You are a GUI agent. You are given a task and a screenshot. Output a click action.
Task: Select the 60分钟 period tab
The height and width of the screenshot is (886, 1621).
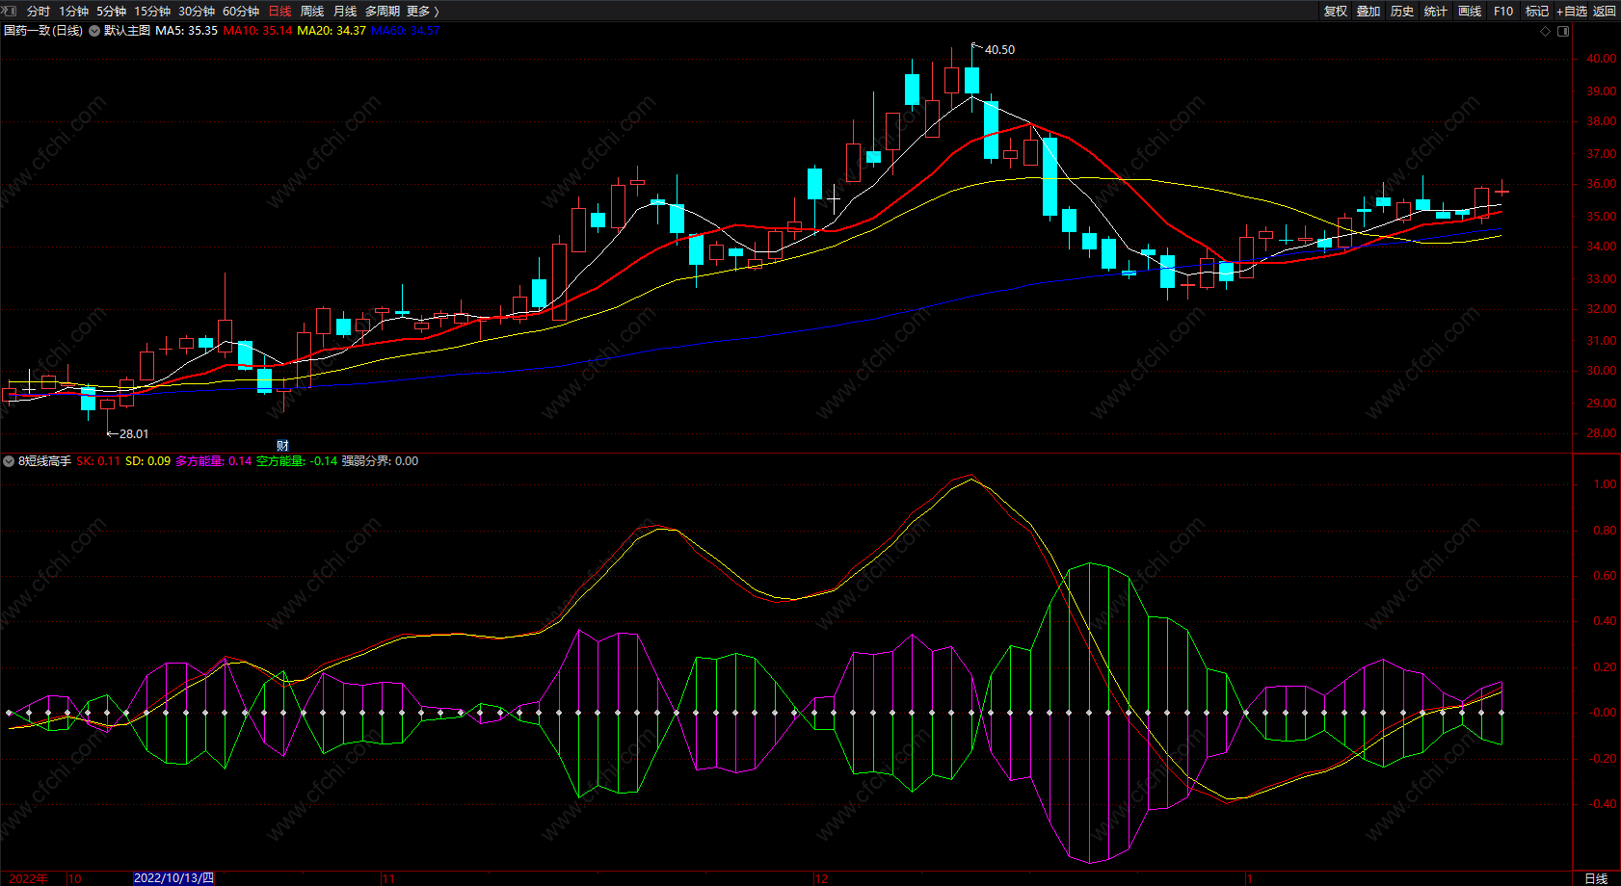(241, 12)
